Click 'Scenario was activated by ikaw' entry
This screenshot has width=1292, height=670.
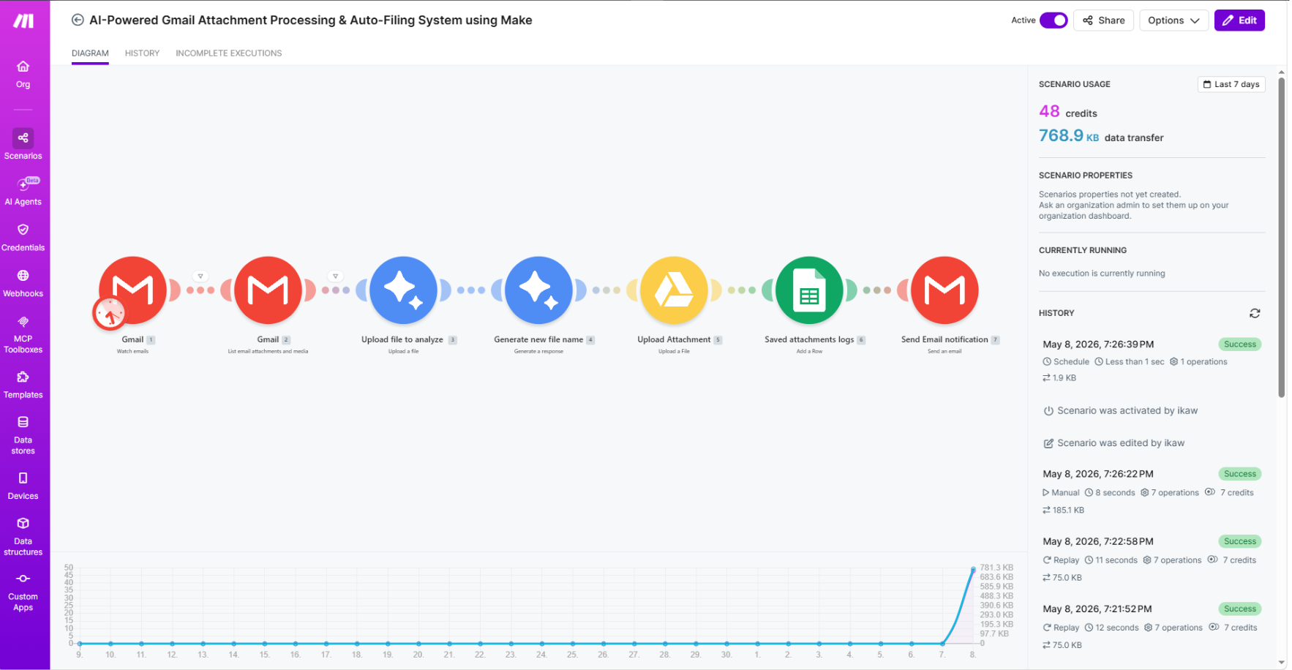[1121, 410]
